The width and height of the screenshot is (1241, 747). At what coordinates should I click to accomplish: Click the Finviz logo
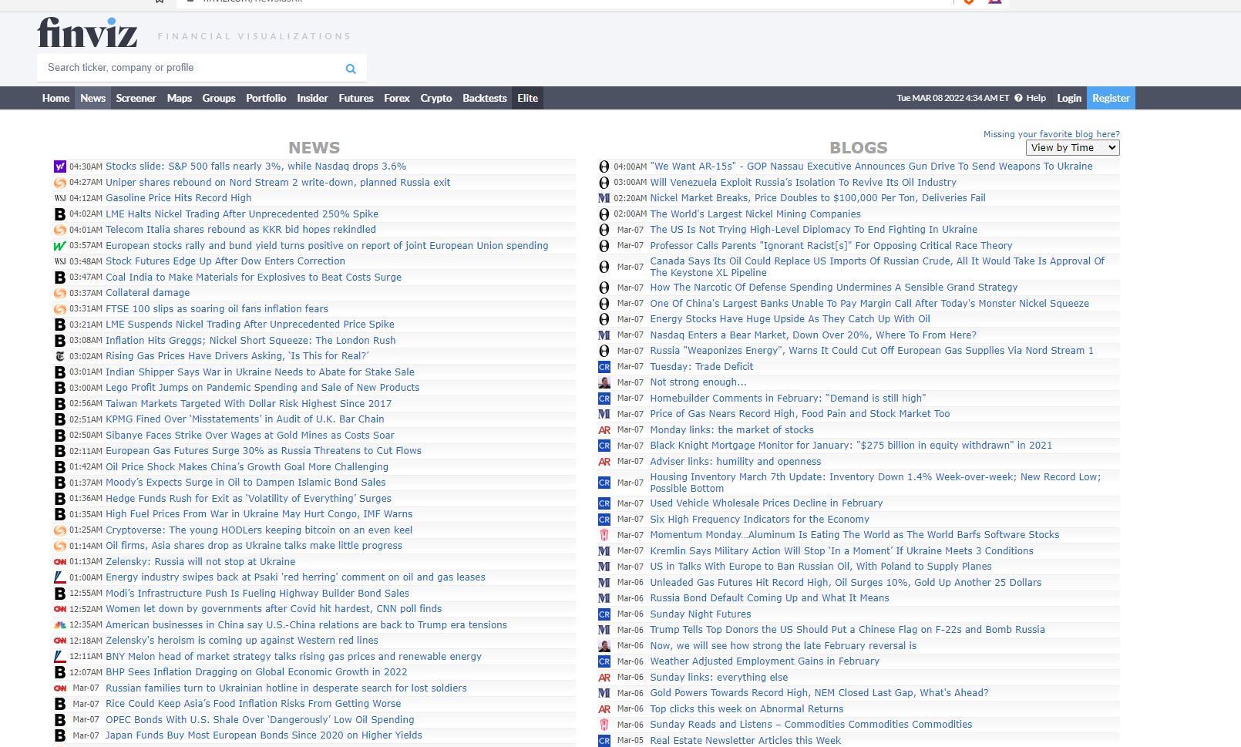click(x=88, y=33)
